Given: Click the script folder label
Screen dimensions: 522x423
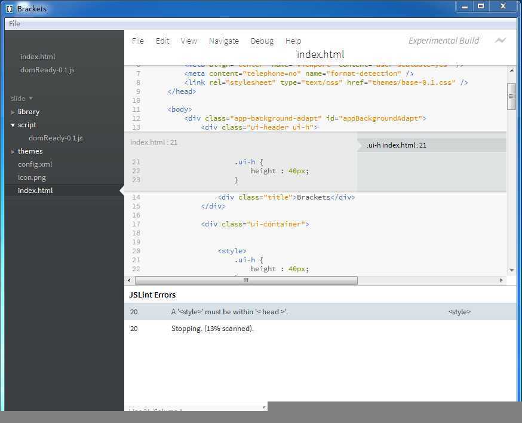Looking at the screenshot, I should pos(27,125).
